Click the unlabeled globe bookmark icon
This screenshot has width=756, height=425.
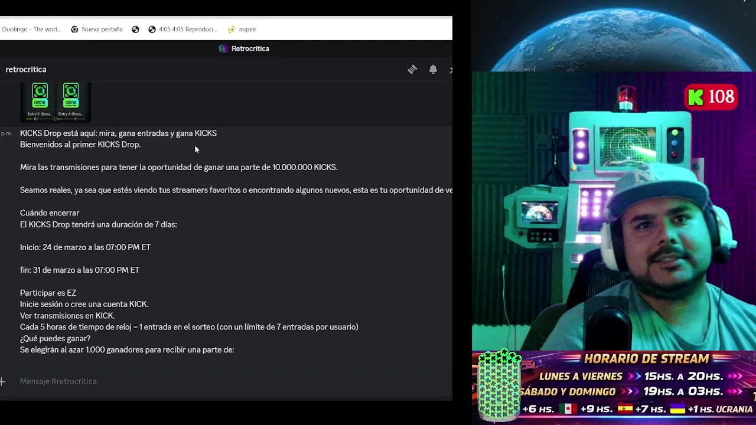point(135,29)
